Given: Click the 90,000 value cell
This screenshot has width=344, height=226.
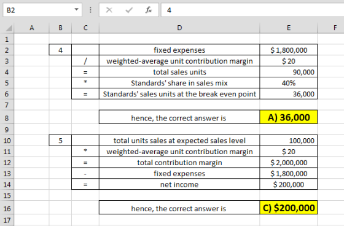Looking at the screenshot, I should (x=289, y=72).
